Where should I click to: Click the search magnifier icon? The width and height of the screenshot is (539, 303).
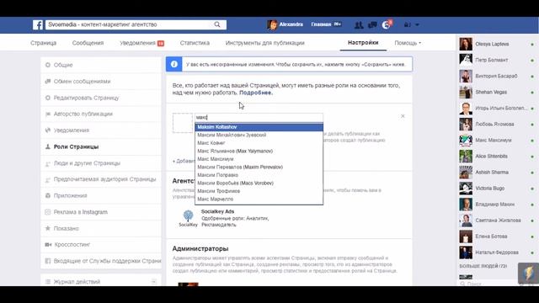tap(217, 24)
